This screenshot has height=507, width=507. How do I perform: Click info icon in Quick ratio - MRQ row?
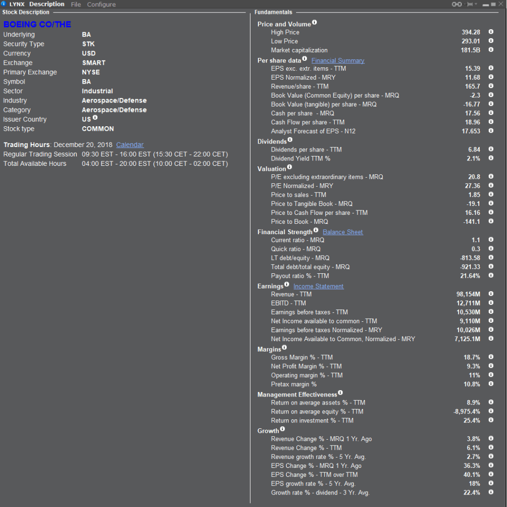pyautogui.click(x=491, y=249)
